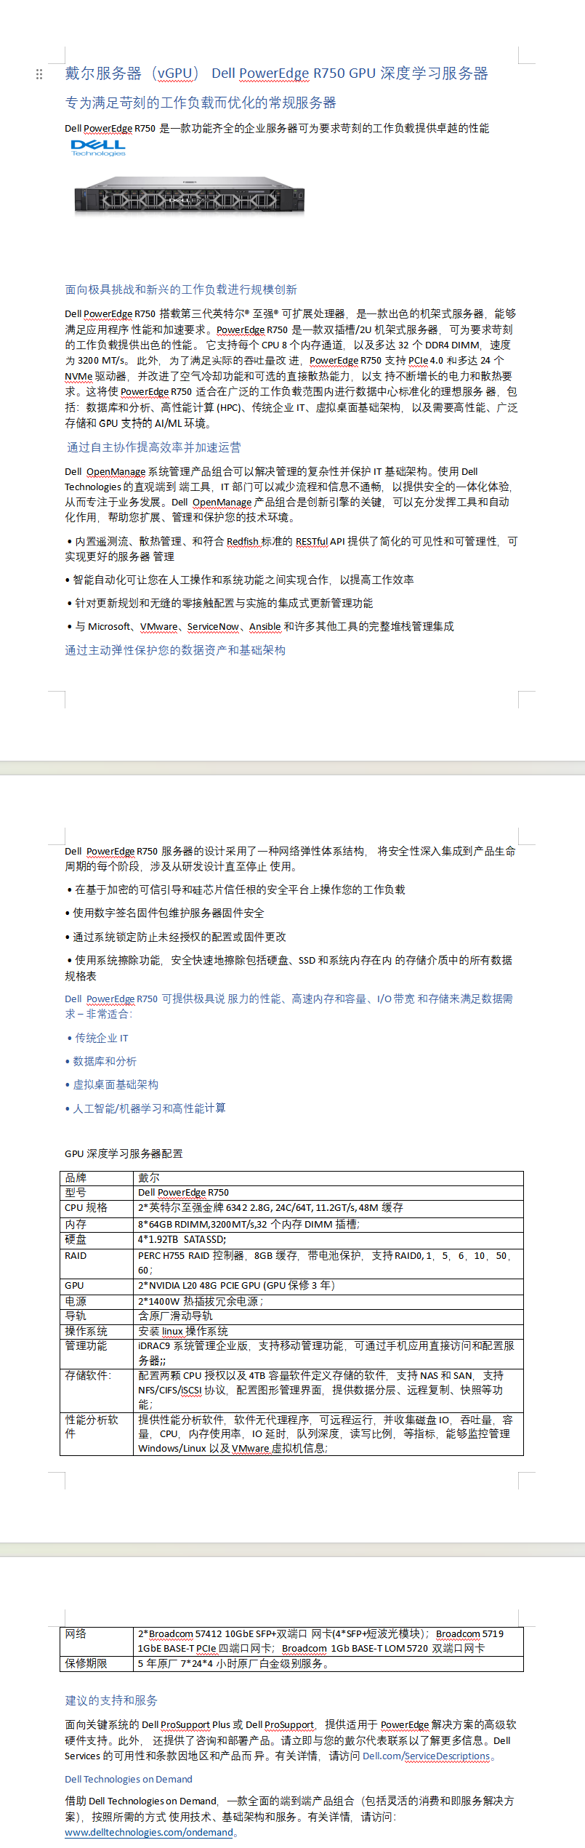Screen dimensions: 585x1848
Task: Click the cell '5 年原厂 7*24*4 小时原厂白金级别服务'
Action: (x=328, y=1664)
